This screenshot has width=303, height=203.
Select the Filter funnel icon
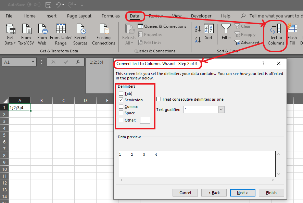pos(226,29)
